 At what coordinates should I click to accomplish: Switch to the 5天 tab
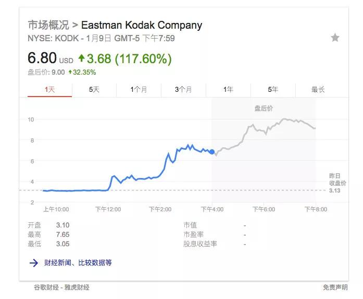(94, 90)
